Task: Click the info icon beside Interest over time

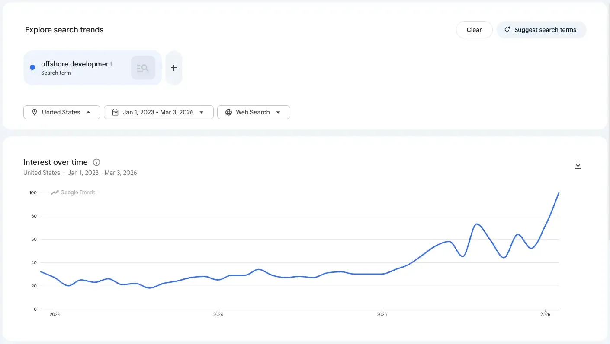Action: coord(96,162)
